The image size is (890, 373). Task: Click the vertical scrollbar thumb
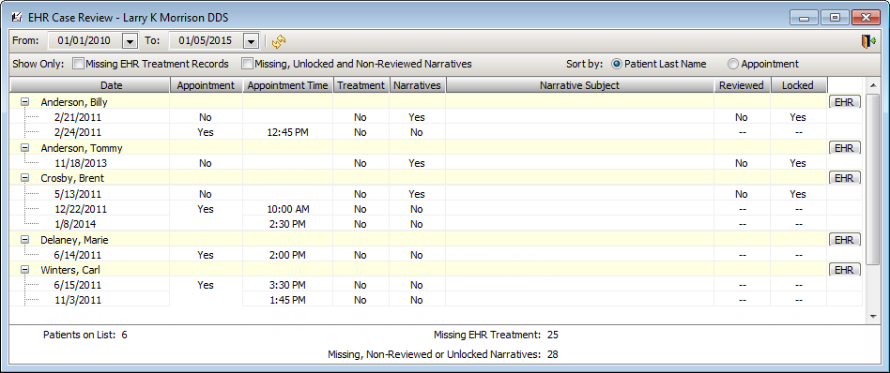click(872, 179)
